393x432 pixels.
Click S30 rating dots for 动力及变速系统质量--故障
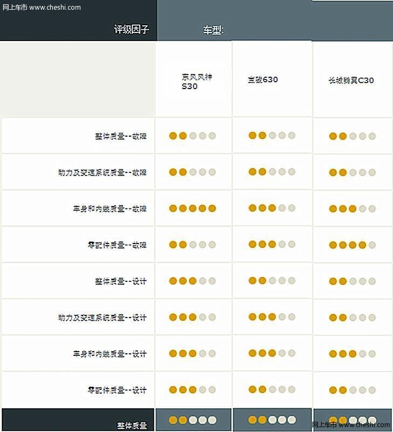(x=193, y=172)
